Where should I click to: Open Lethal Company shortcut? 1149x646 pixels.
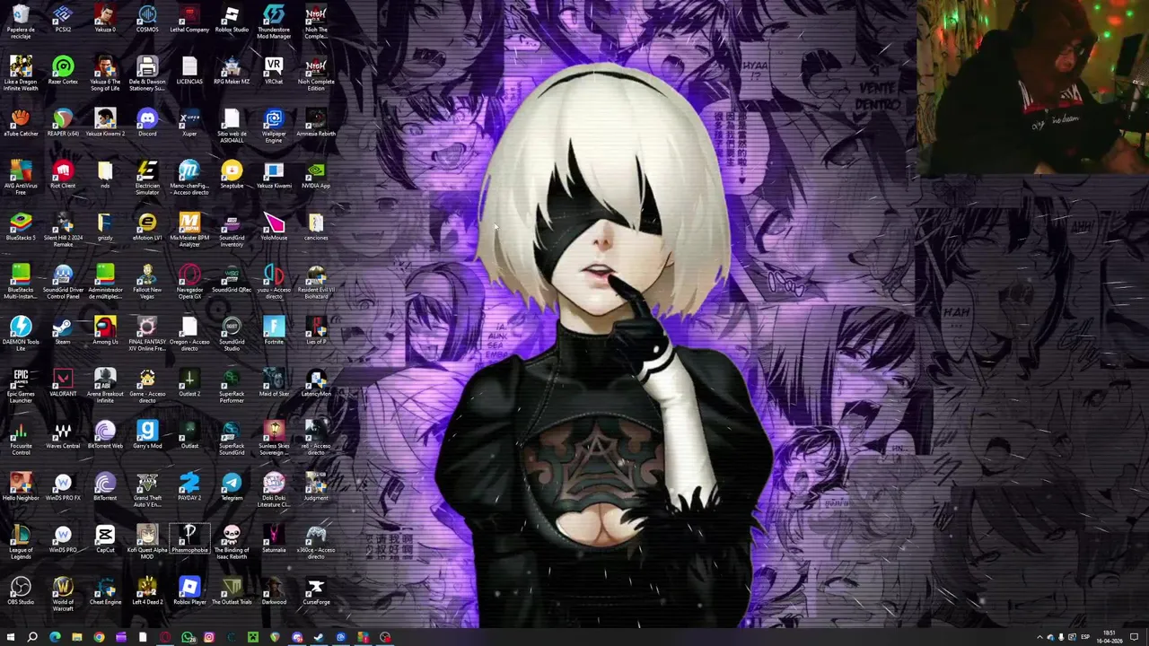pyautogui.click(x=189, y=19)
